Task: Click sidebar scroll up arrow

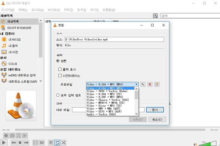Action: click(41, 21)
